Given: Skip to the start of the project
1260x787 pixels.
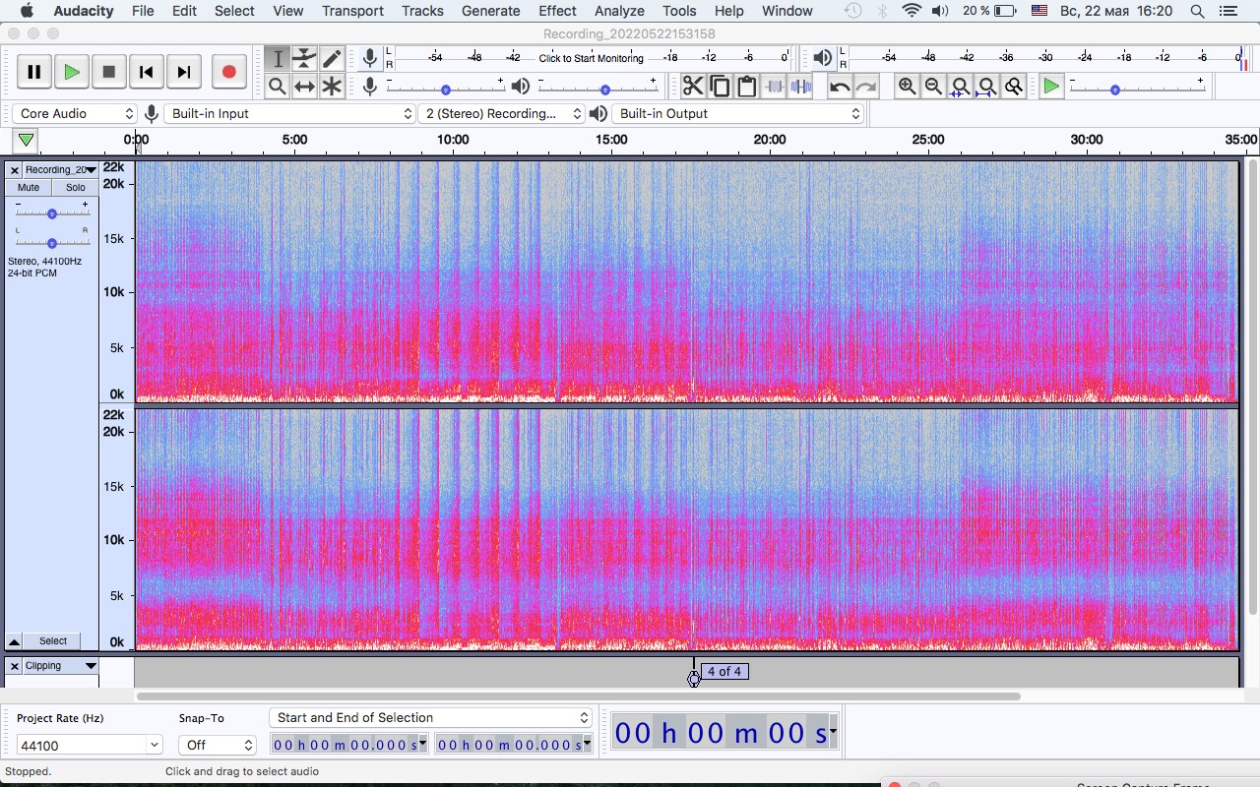Looking at the screenshot, I should click(x=147, y=72).
